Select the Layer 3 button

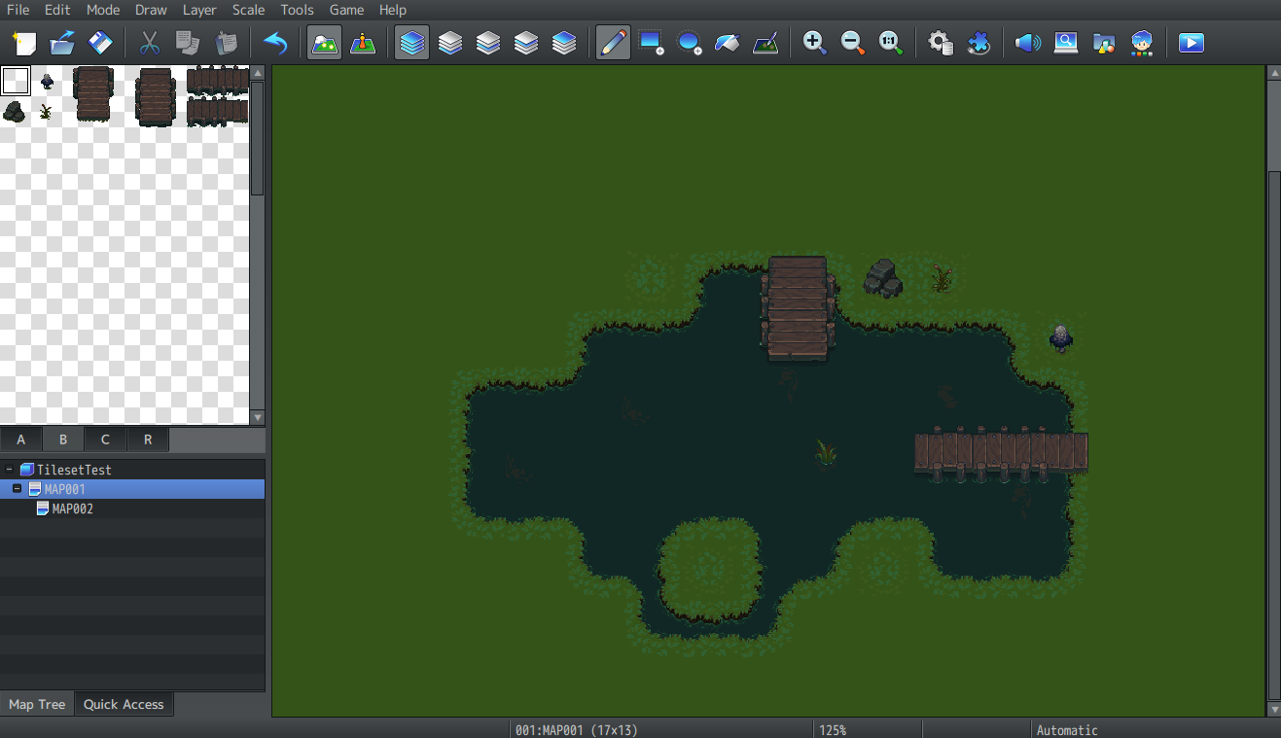click(526, 43)
